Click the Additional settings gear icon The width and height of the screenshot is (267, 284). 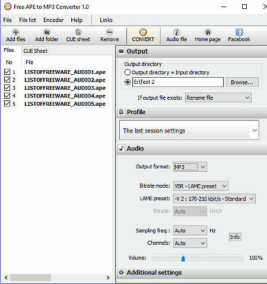pos(121,272)
